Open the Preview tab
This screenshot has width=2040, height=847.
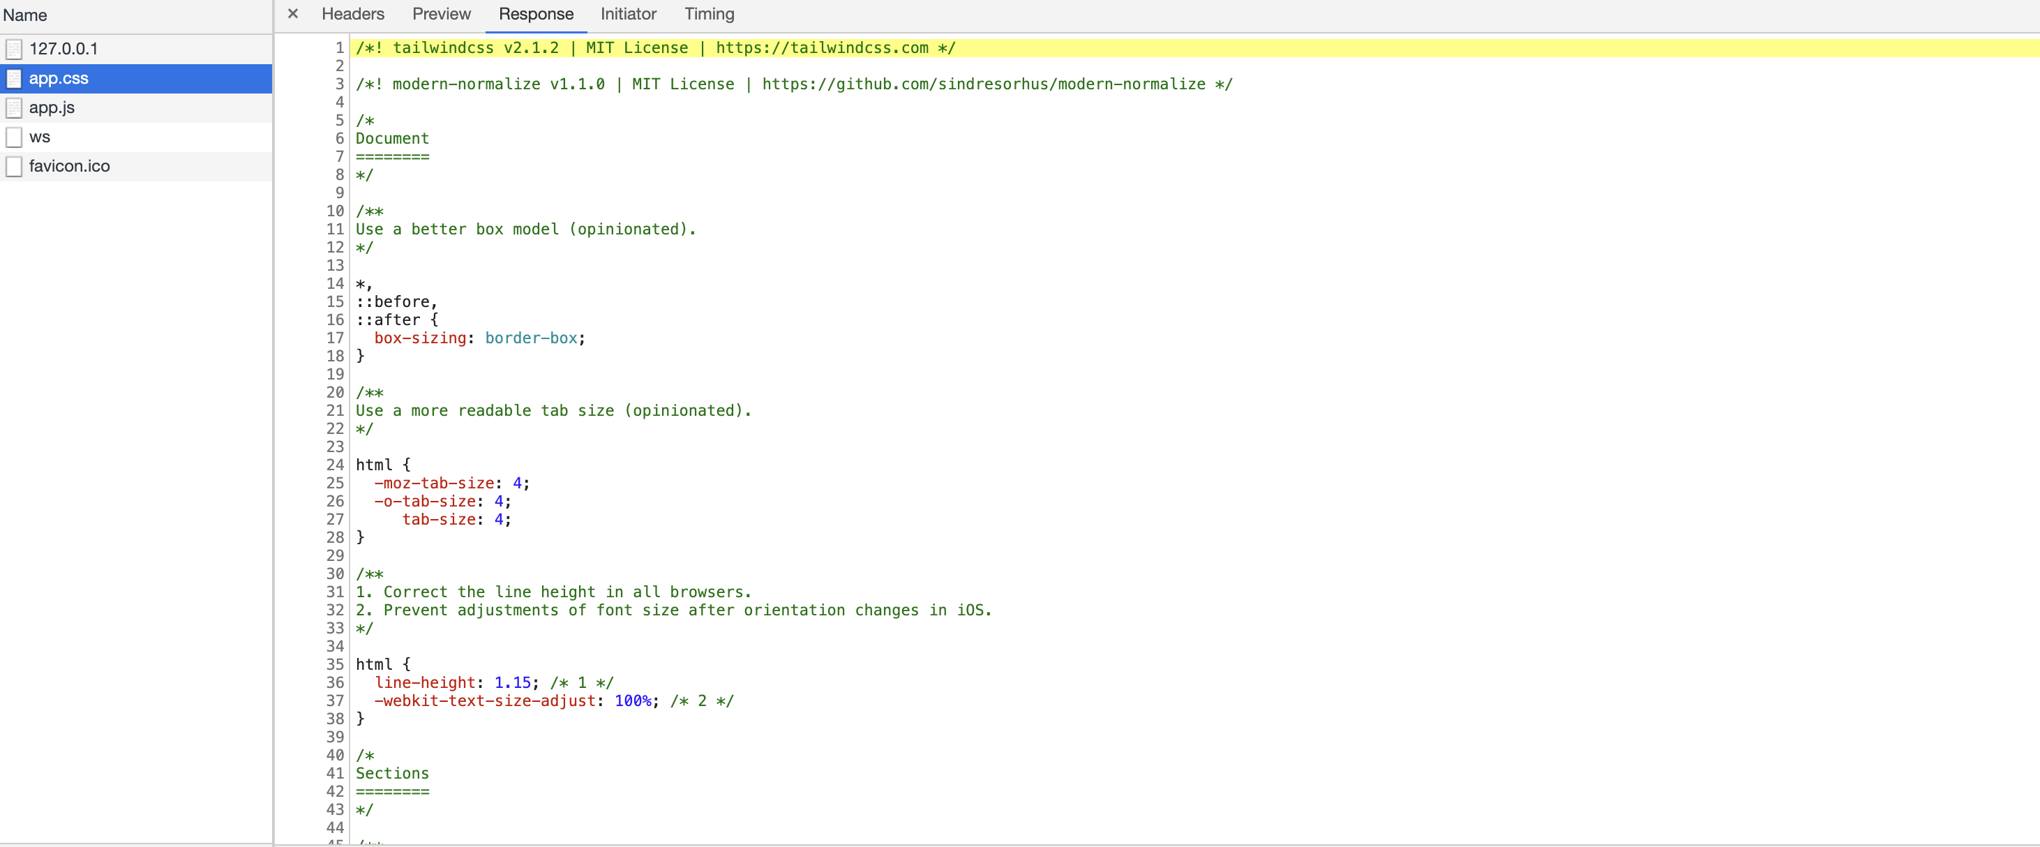point(441,13)
